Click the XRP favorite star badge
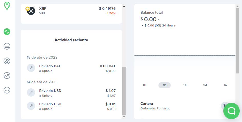The image size is (242, 122). coord(27,9)
